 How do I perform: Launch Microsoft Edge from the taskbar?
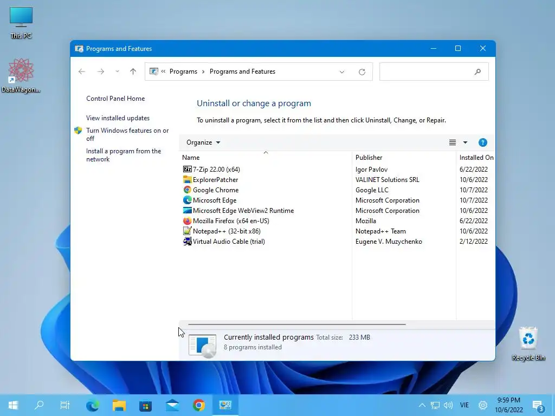93,405
